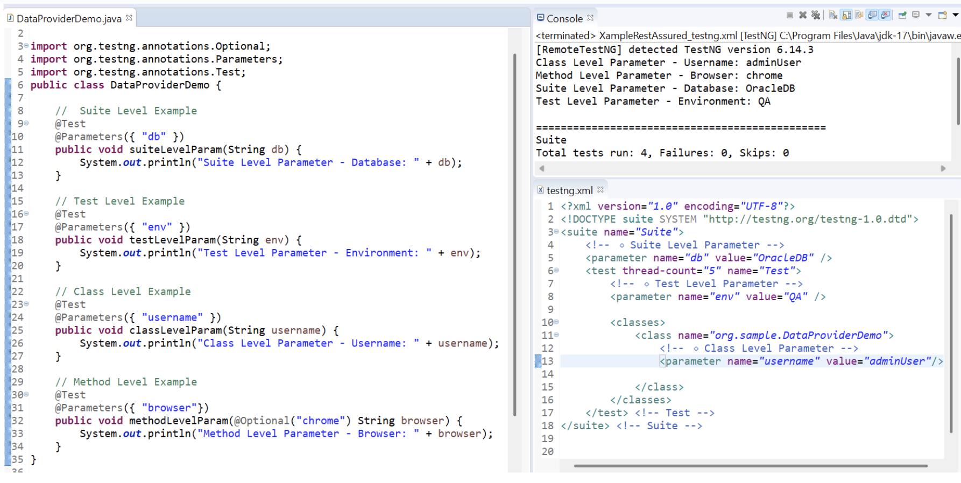The width and height of the screenshot is (961, 483).
Task: Click Open Console icon
Action: point(942,15)
